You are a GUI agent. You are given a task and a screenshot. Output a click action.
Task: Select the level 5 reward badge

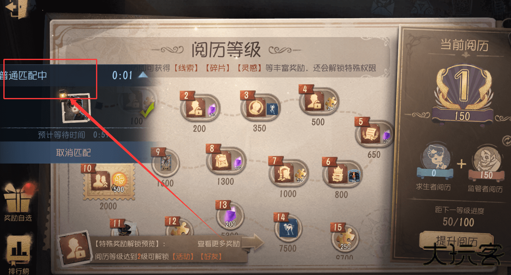(x=374, y=133)
